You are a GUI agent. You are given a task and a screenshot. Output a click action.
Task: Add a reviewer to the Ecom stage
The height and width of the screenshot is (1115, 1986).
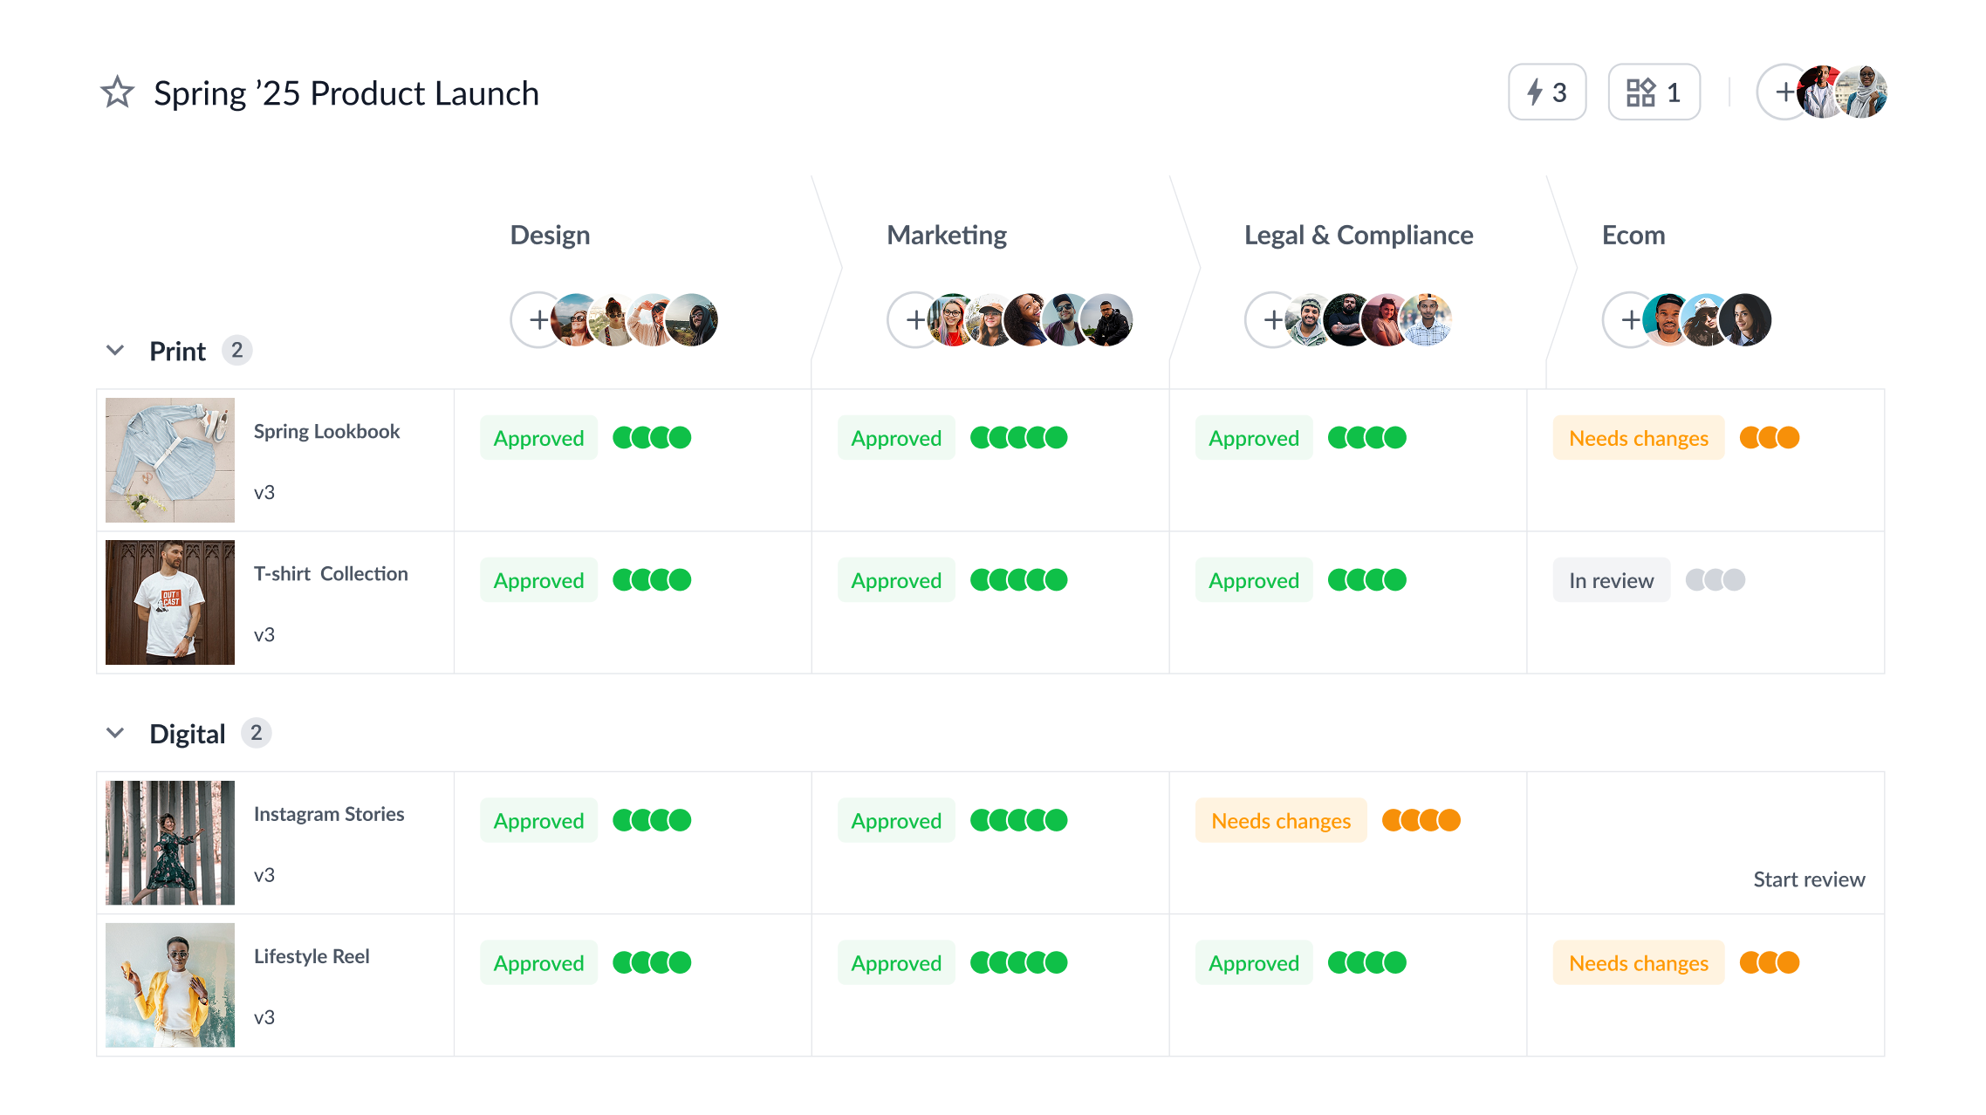coord(1629,320)
